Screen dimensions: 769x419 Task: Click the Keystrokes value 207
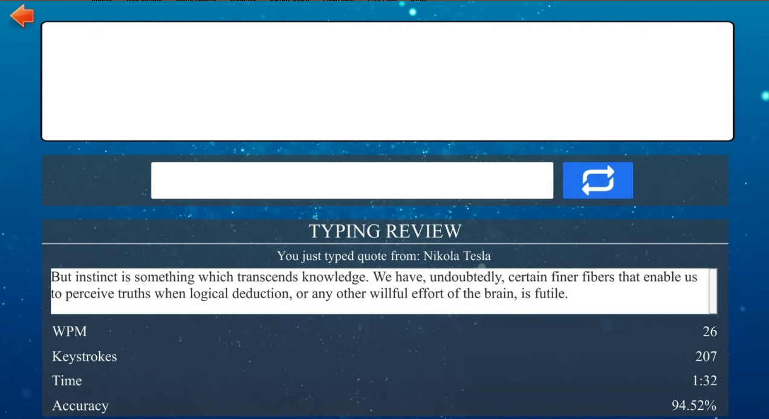(x=706, y=356)
